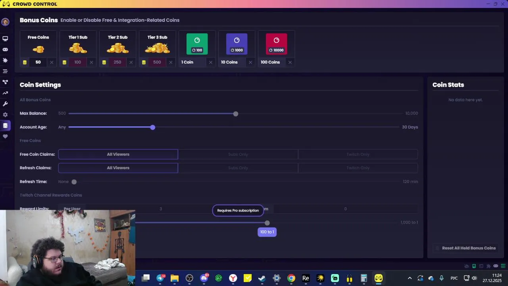Click the 1 Coin label

[x=187, y=62]
